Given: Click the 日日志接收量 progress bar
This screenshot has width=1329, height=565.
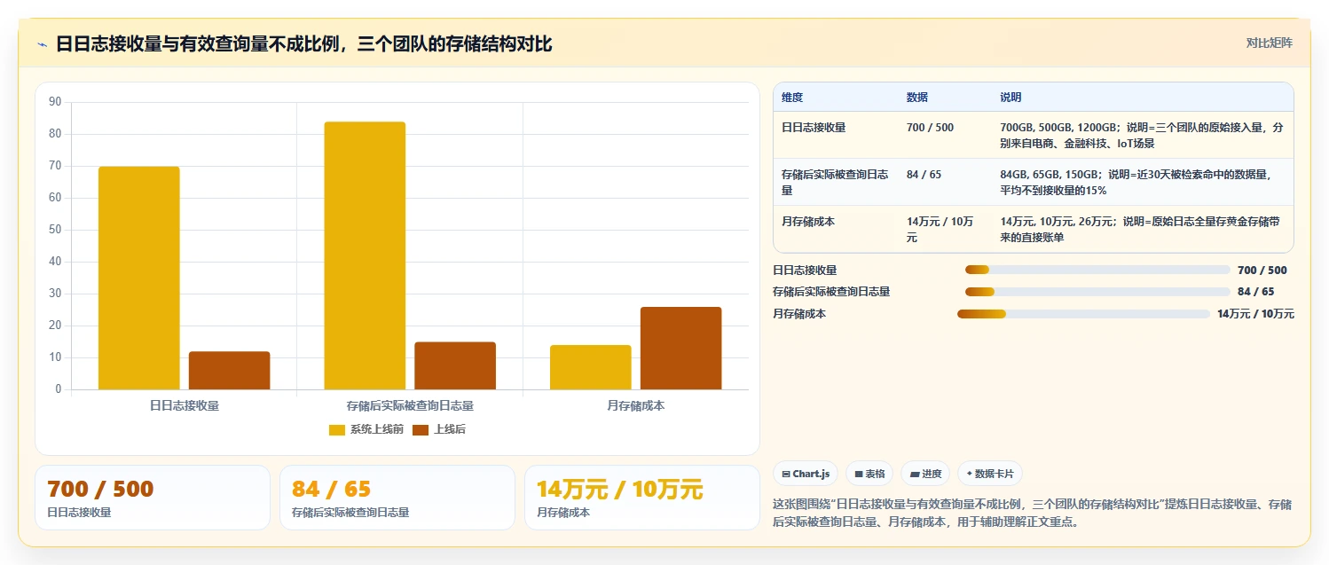Looking at the screenshot, I should tap(1097, 271).
